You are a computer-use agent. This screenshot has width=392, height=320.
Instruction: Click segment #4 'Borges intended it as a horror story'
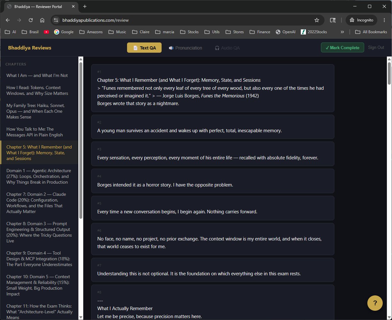tap(213, 181)
